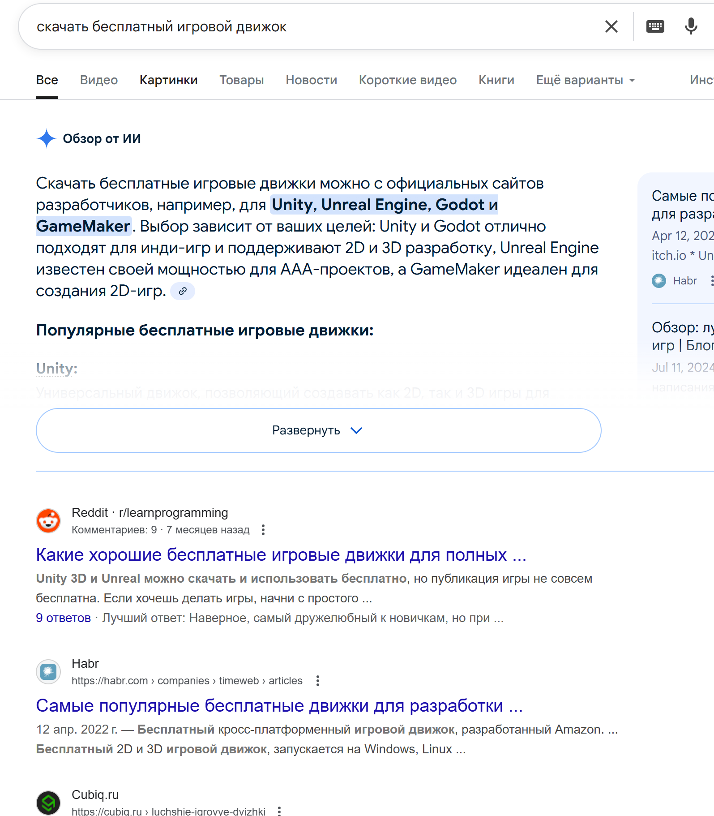The image size is (714, 816).
Task: Expand AI overview with Развернуть button
Action: point(318,430)
